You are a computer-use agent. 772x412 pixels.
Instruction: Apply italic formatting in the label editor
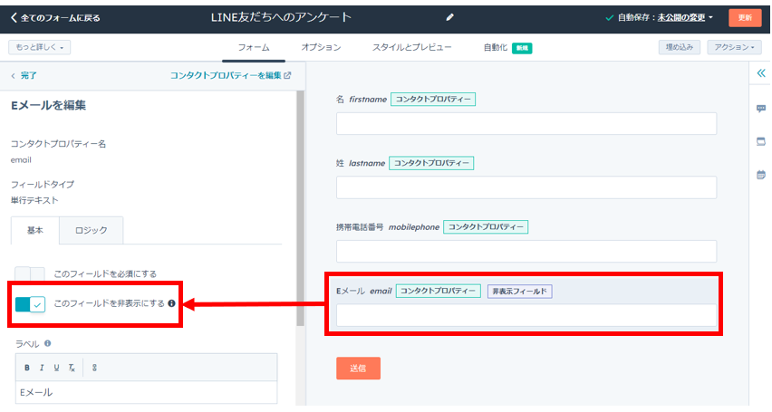tap(42, 368)
